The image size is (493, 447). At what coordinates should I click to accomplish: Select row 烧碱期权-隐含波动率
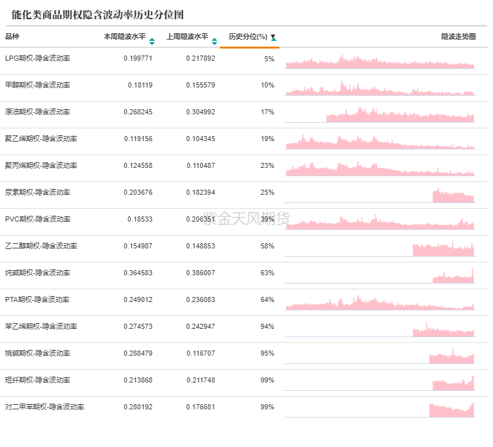(244, 356)
